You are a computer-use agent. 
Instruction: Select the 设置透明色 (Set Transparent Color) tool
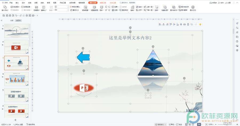[94, 8]
